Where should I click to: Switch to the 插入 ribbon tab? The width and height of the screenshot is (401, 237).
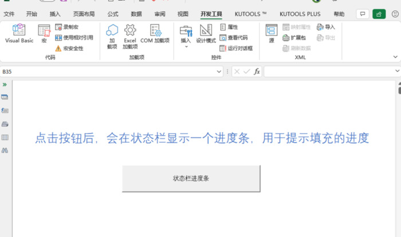(55, 14)
